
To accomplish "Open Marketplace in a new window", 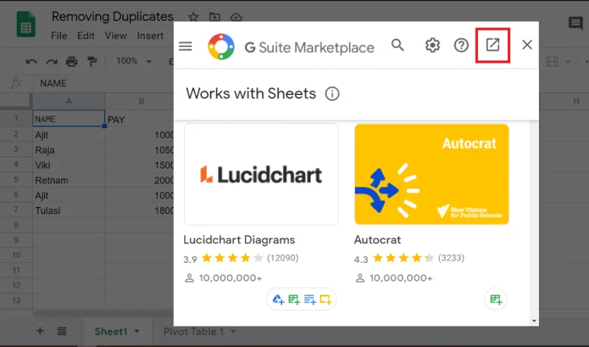I will (x=493, y=45).
